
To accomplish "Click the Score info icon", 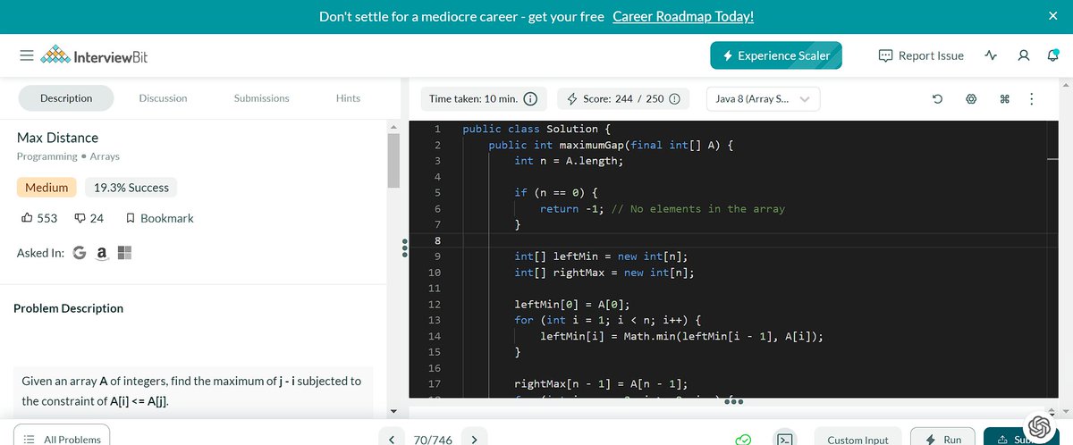I will tap(674, 98).
